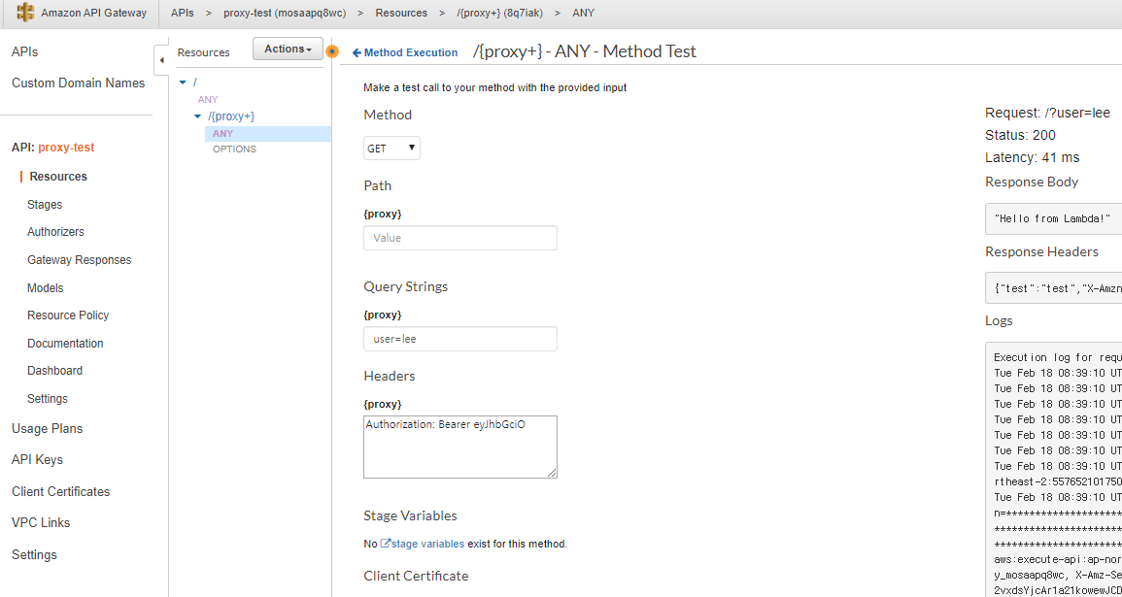Screen dimensions: 1122x597
Task: Open the Actions dropdown button
Action: (288, 49)
